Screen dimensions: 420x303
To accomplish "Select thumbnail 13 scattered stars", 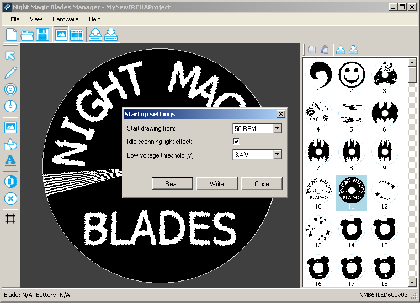I will point(318,231).
